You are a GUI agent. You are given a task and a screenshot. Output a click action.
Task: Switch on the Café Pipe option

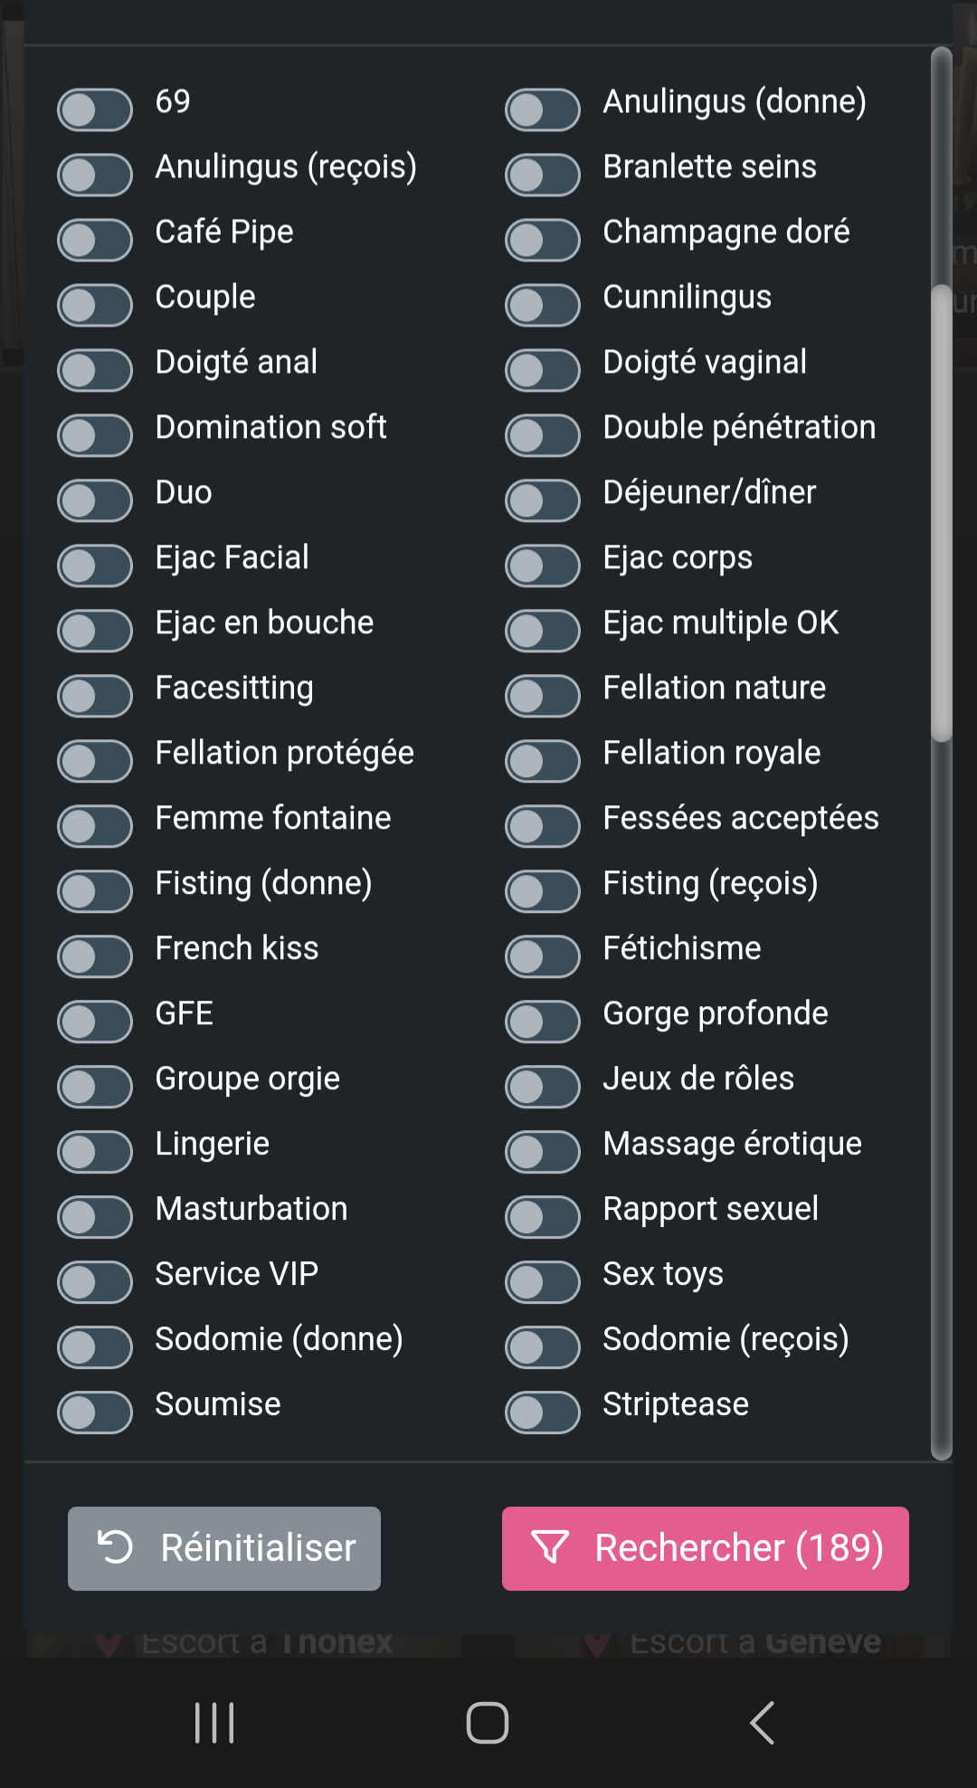point(95,240)
